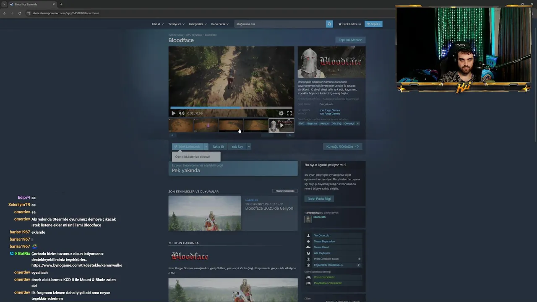
Task: Click Daha Fazla Bilgi button
Action: pos(319,199)
